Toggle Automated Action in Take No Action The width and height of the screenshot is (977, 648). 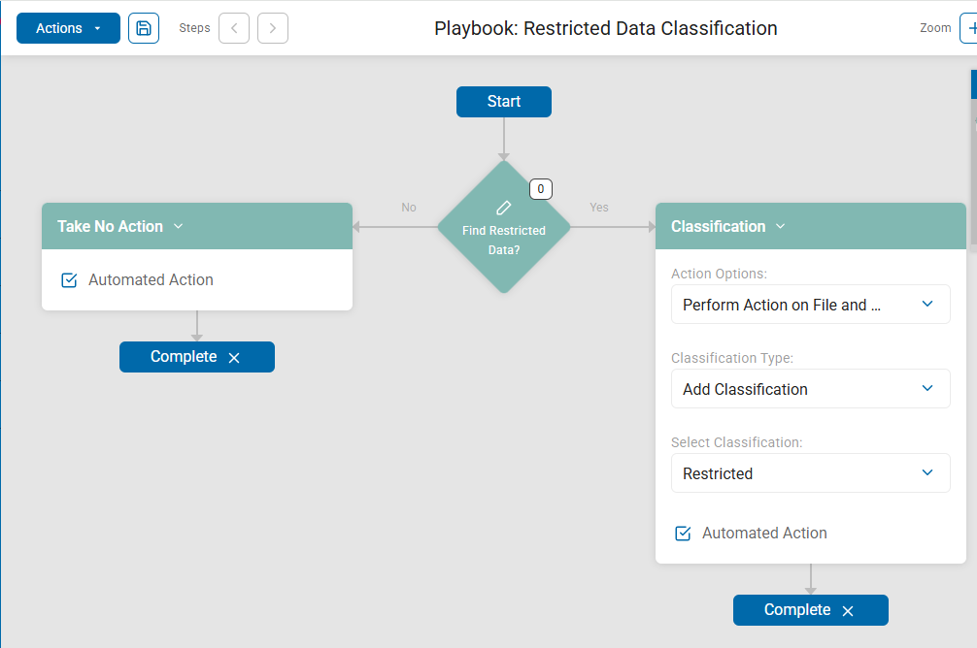(x=69, y=280)
